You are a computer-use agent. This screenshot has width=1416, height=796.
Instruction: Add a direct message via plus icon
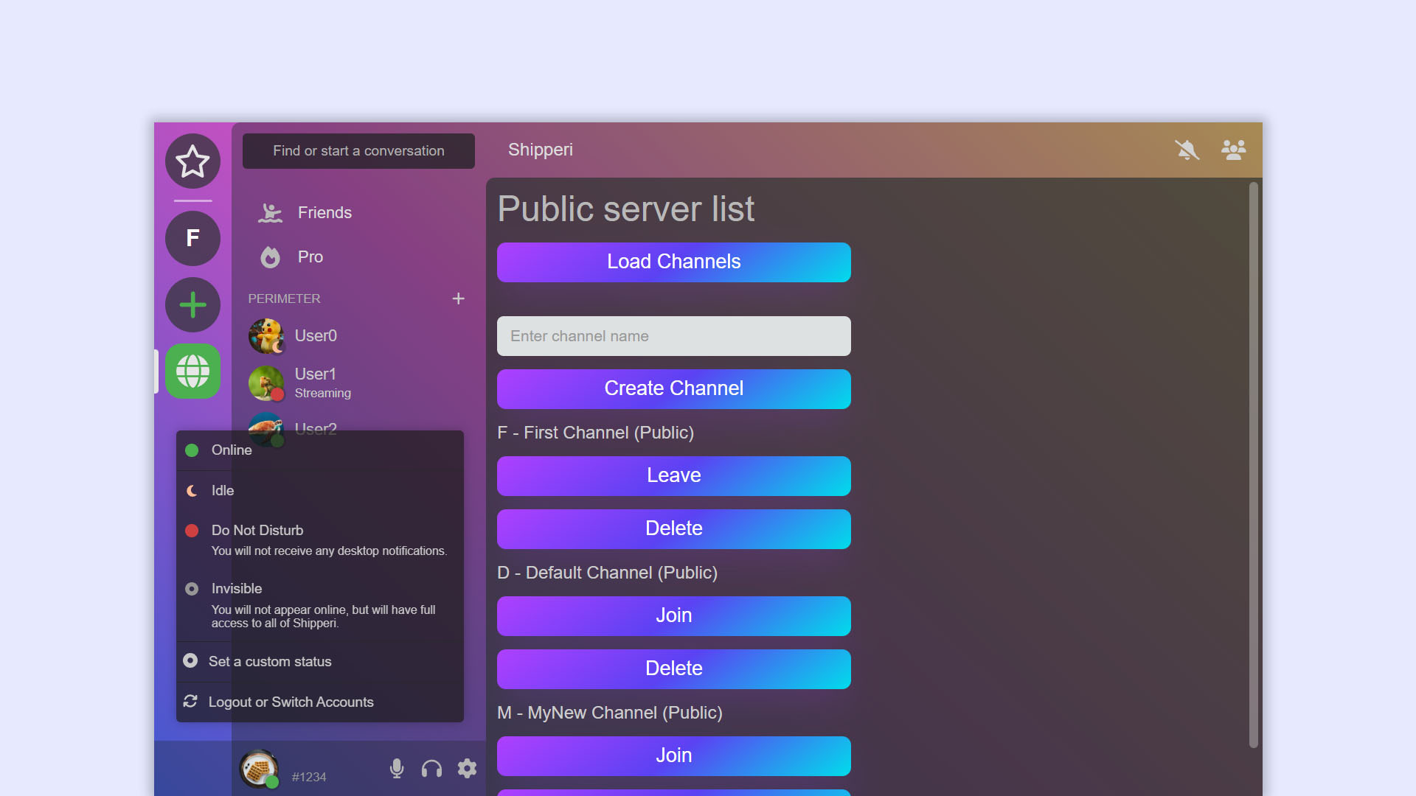(458, 298)
